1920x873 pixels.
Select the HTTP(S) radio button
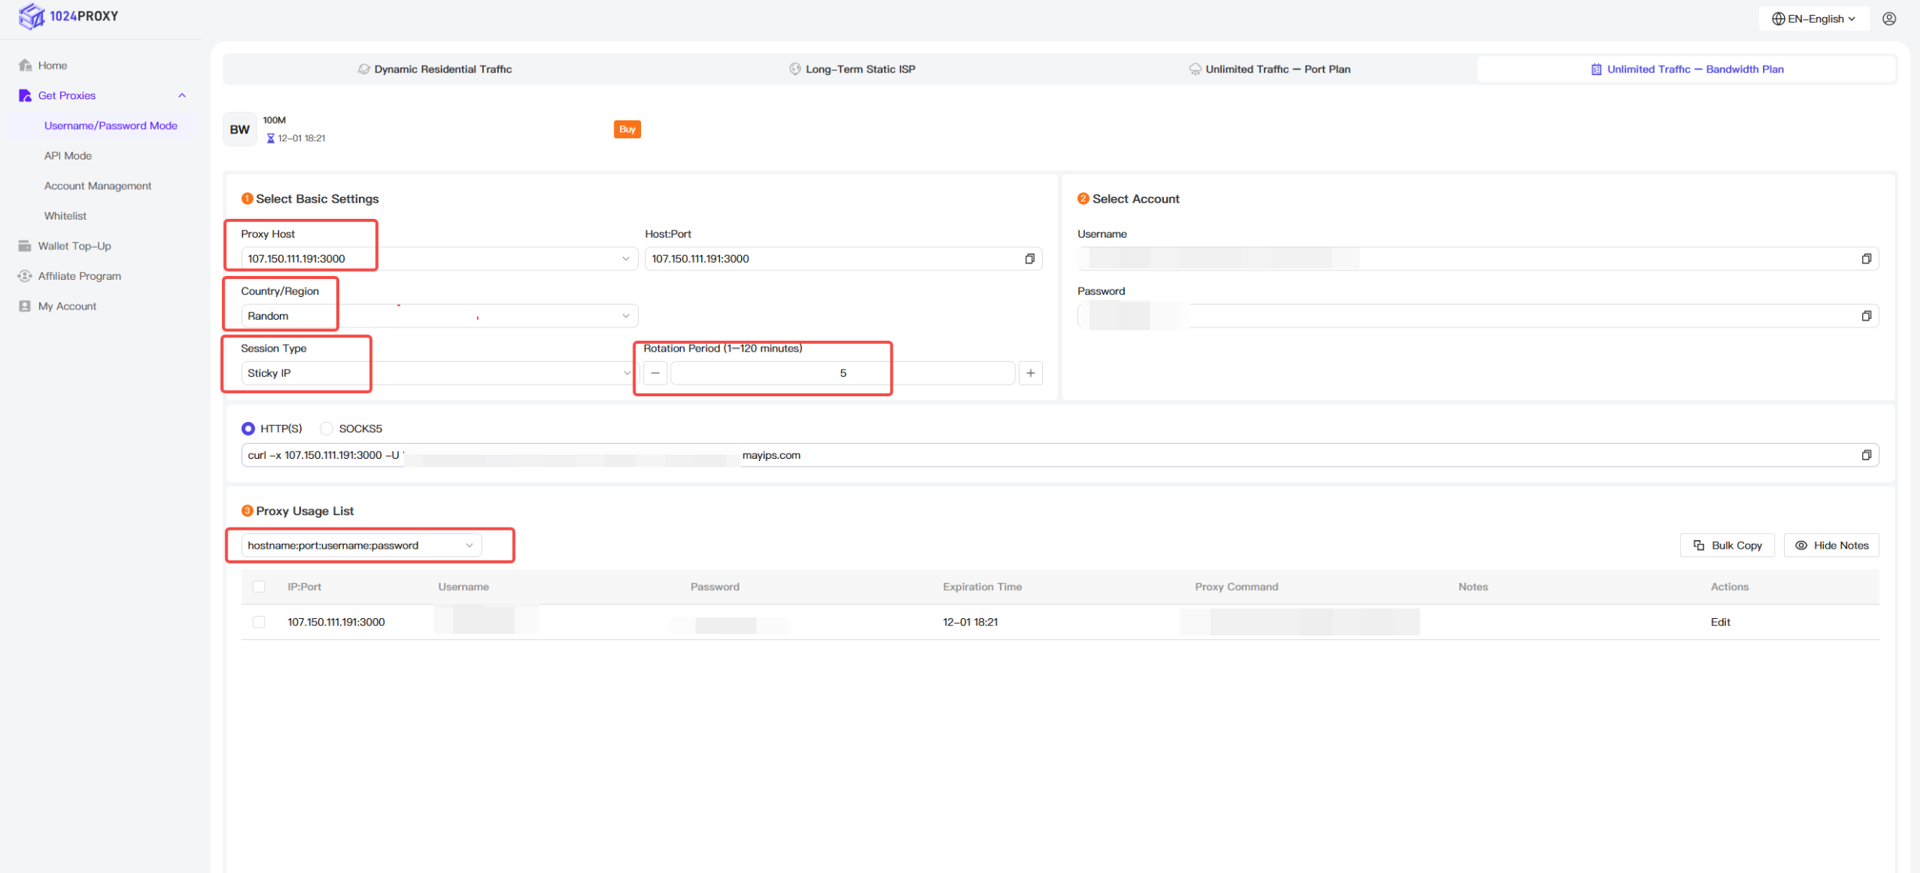249,428
